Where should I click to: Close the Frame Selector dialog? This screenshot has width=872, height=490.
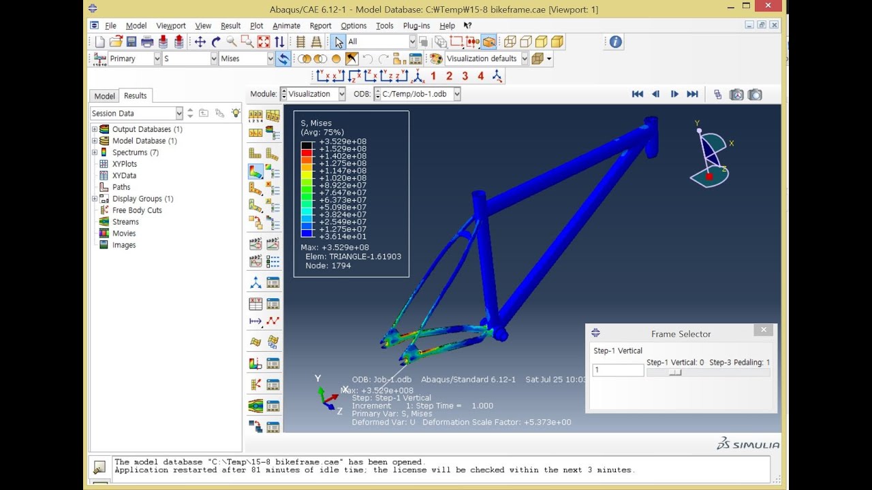(x=764, y=330)
